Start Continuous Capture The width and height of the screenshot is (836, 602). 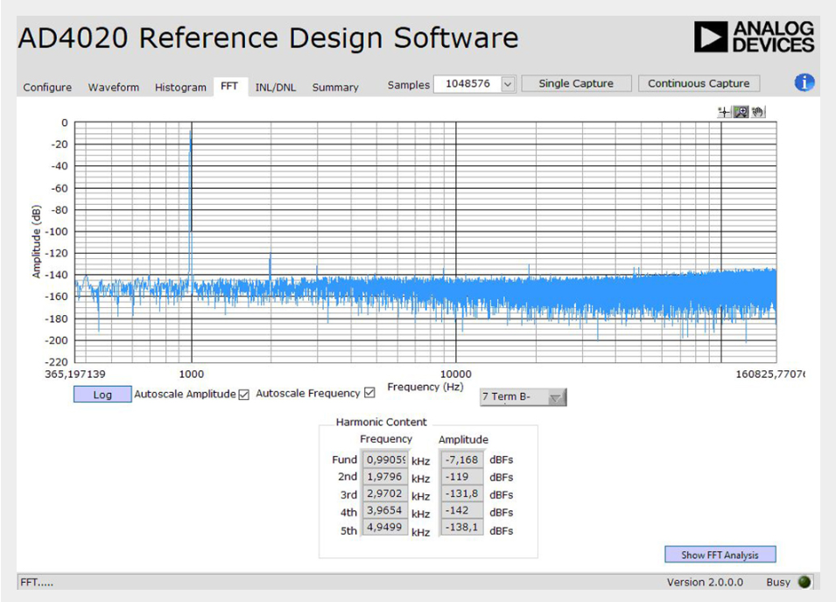(x=698, y=84)
